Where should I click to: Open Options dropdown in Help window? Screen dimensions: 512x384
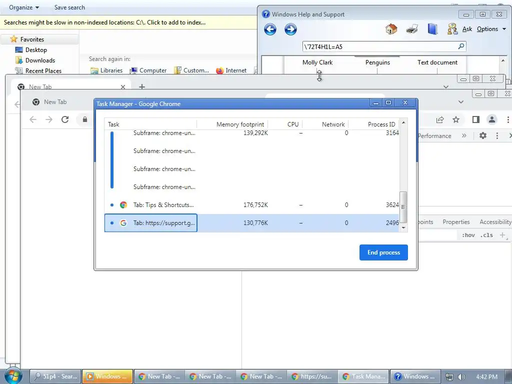[491, 29]
